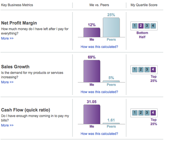Click quartile box 3 in Sales Growth row
The height and width of the screenshot is (141, 176).
coord(147,69)
